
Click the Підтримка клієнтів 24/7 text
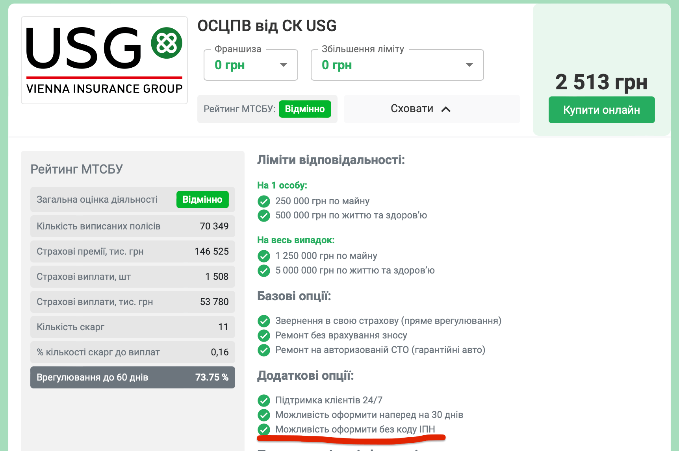click(x=329, y=400)
